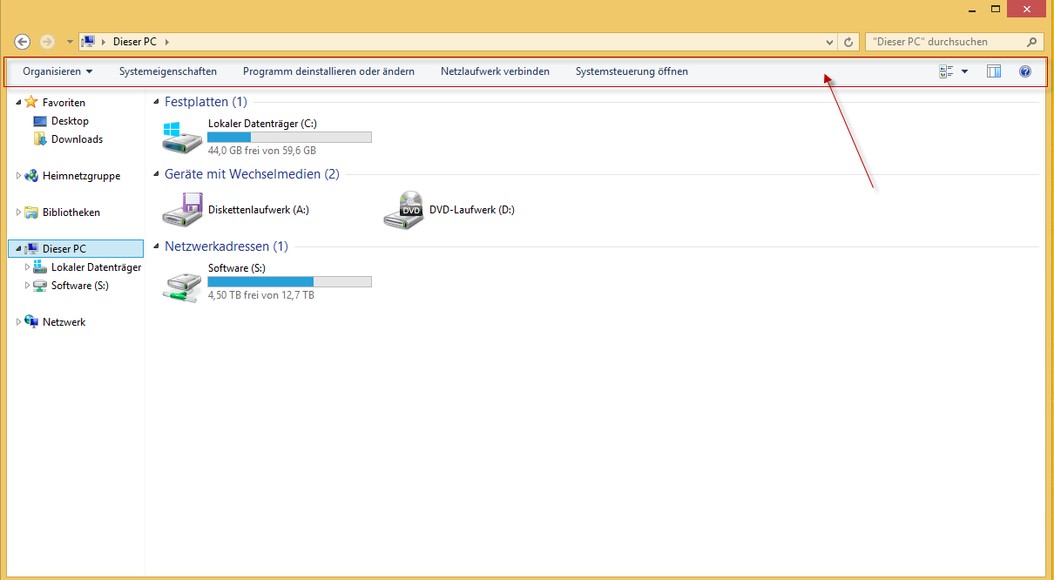The image size is (1054, 580).
Task: Click the computer icon in the address bar
Action: pos(88,41)
